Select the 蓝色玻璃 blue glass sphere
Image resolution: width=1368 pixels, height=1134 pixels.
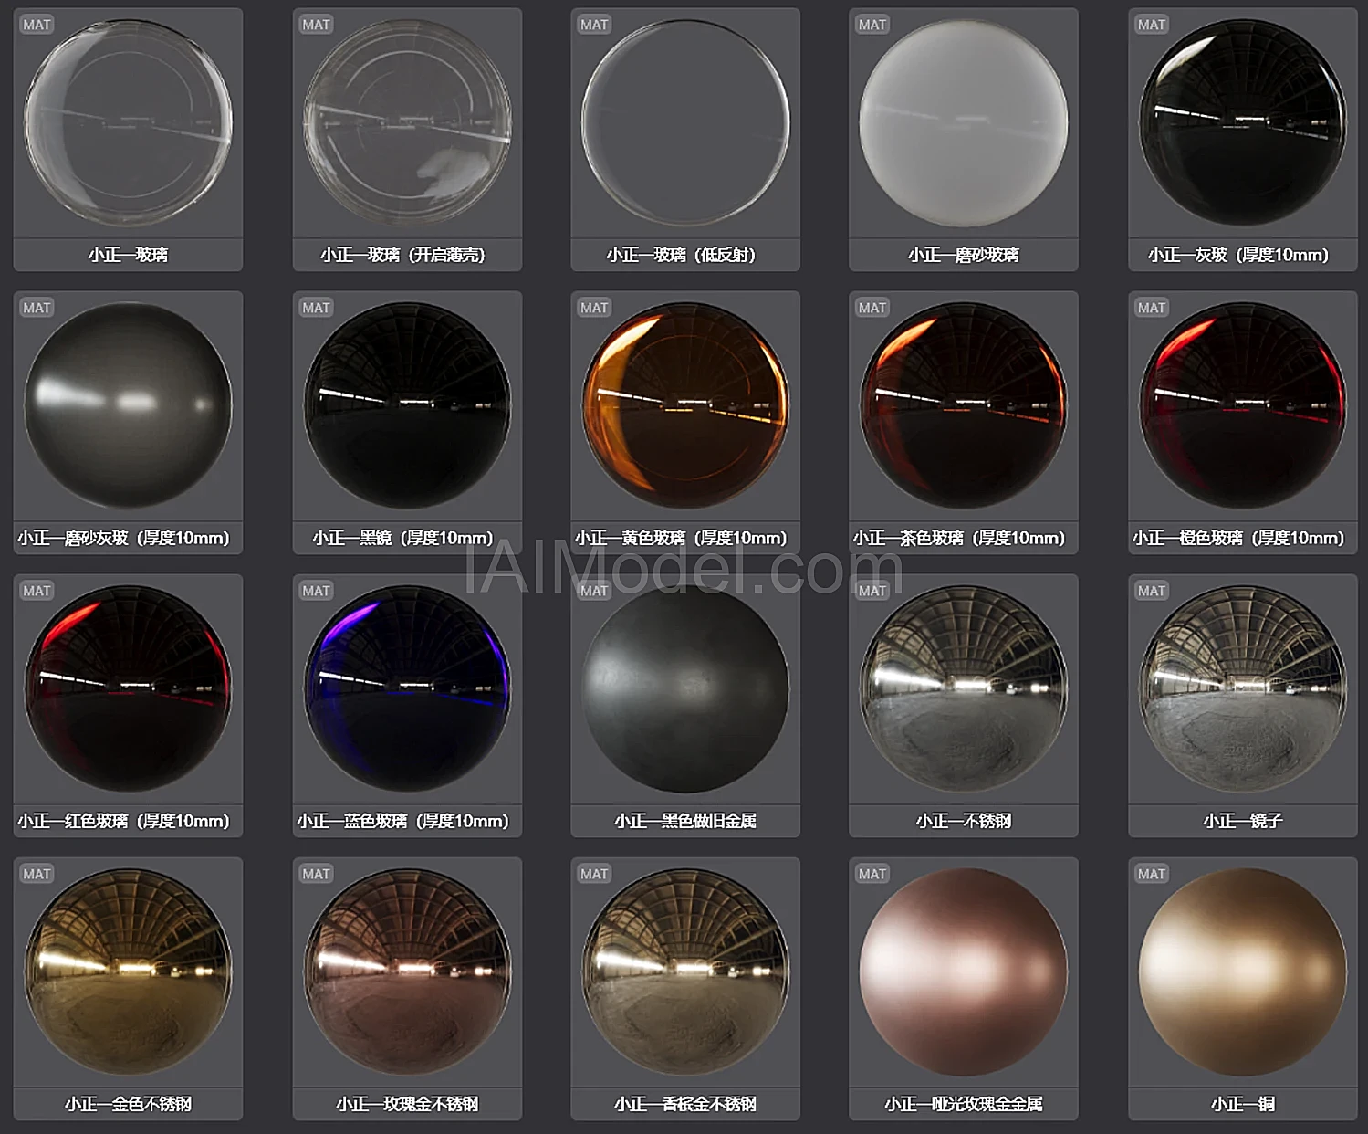tap(407, 689)
